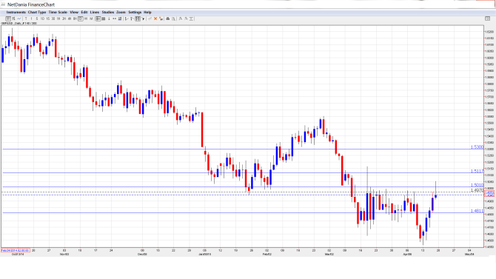Select the Daily (D) time scale
Image resolution: width=496 pixels, height=279 pixels.
tap(81, 19)
